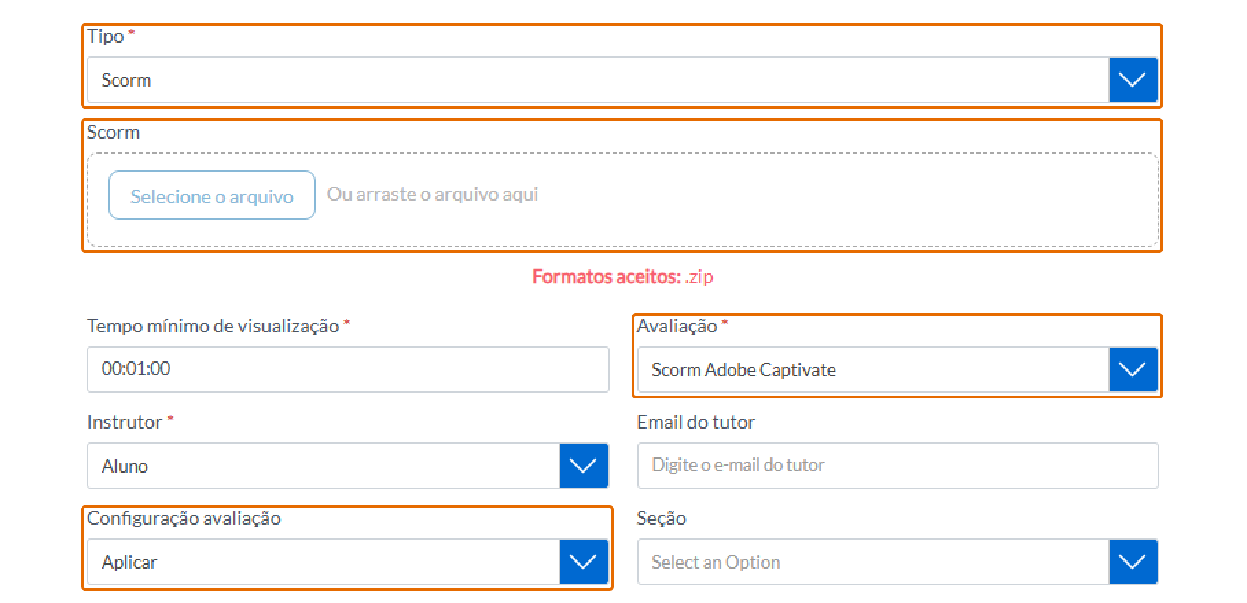This screenshot has width=1247, height=603.
Task: Open the Select an Option combo box
Action: [x=872, y=562]
